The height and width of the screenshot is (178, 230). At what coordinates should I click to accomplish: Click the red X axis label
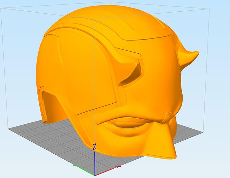click(118, 167)
